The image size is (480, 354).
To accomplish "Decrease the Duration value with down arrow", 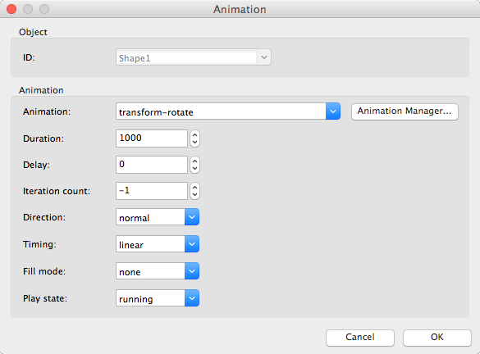I will [194, 143].
